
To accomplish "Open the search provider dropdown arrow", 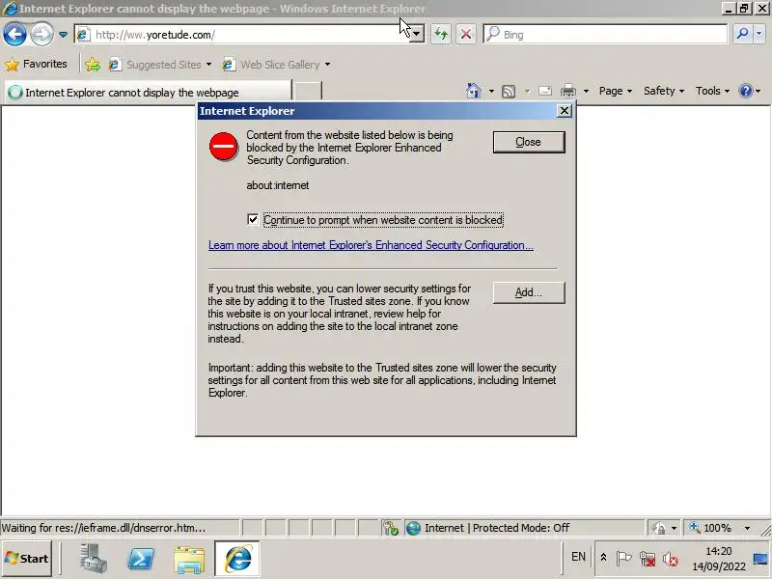I will point(758,34).
